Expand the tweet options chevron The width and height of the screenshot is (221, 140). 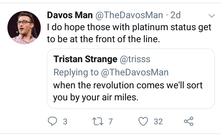click(x=211, y=16)
